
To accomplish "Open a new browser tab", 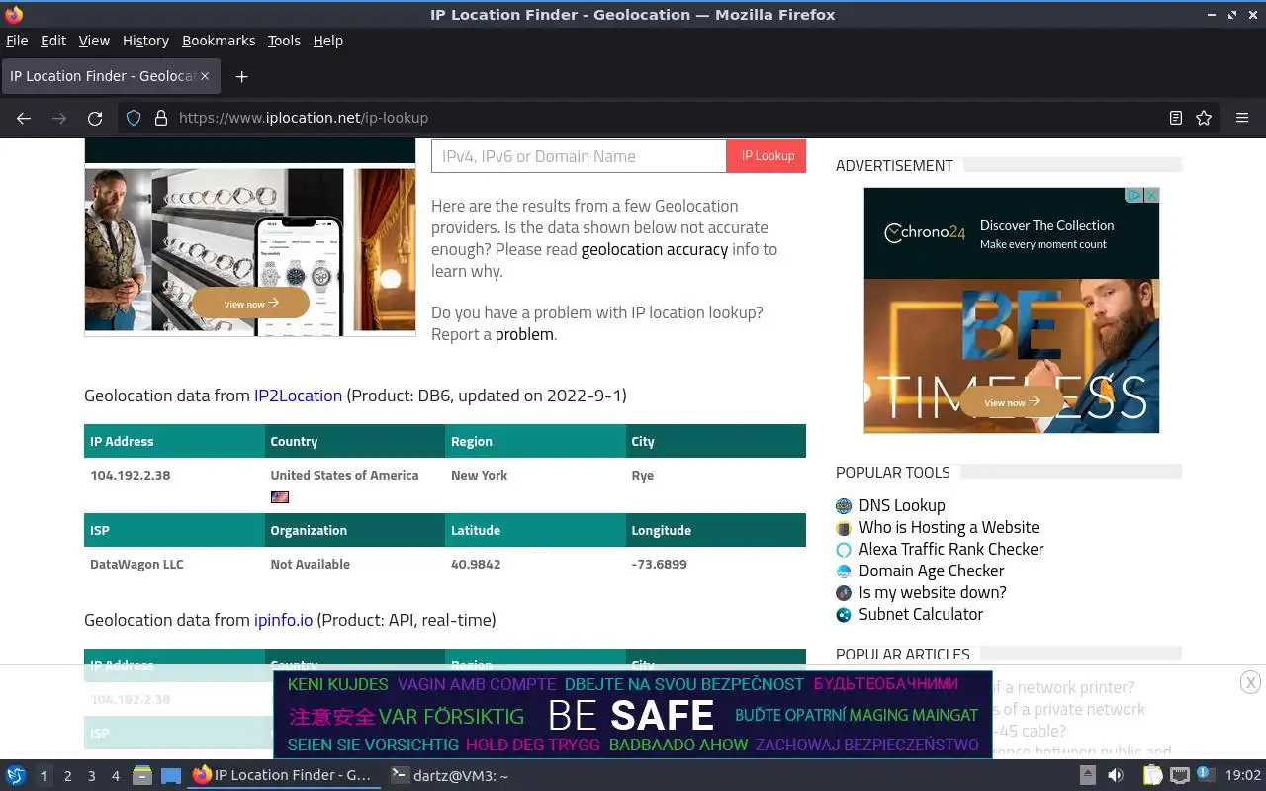I will tap(241, 76).
